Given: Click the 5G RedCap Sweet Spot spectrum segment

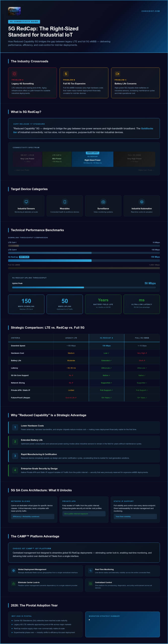Looking at the screenshot, I should click(93, 159).
